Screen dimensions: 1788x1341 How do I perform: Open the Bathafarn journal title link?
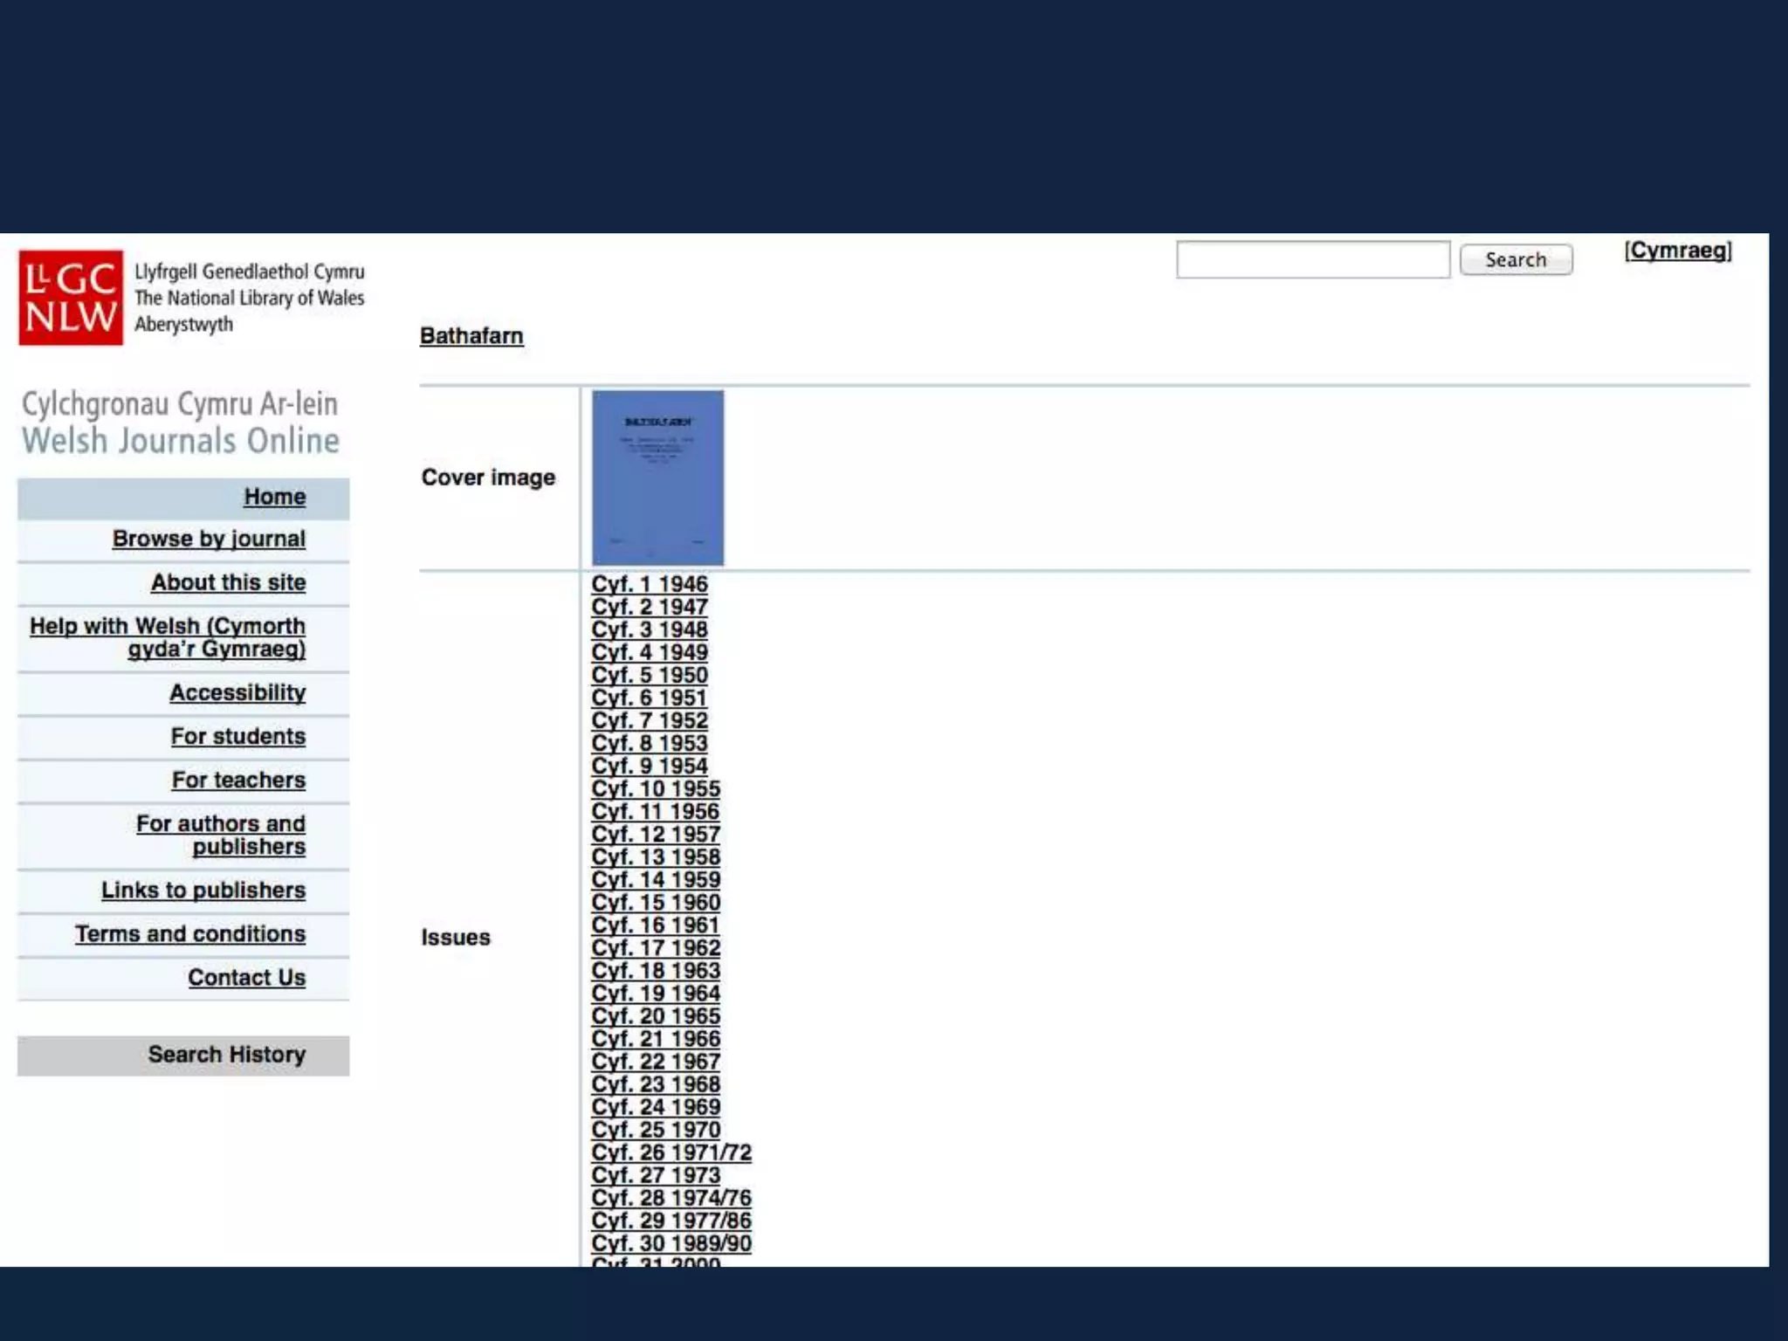[471, 336]
